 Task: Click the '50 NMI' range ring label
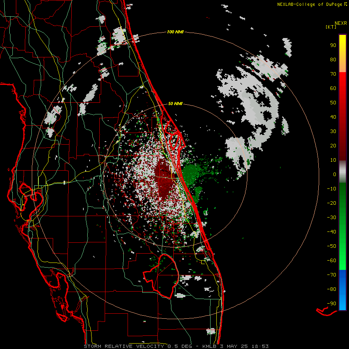coord(175,104)
